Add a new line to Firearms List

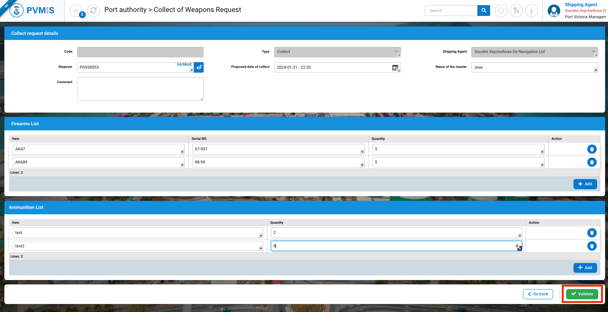[585, 184]
